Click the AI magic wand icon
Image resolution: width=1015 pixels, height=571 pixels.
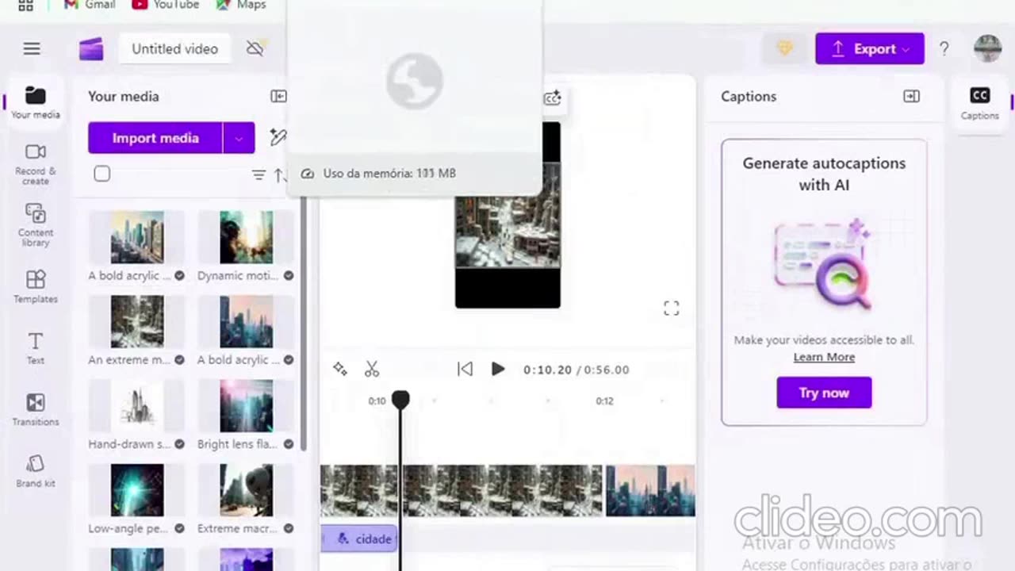coord(277,137)
